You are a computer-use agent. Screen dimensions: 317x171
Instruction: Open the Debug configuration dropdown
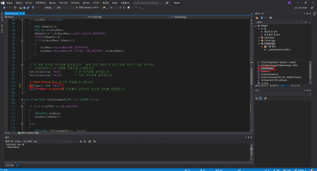(49, 8)
